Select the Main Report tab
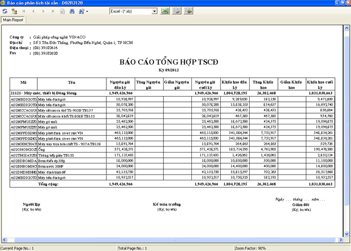 click(x=13, y=20)
